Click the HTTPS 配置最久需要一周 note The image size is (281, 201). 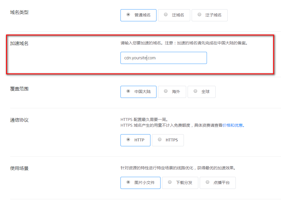coord(144,120)
